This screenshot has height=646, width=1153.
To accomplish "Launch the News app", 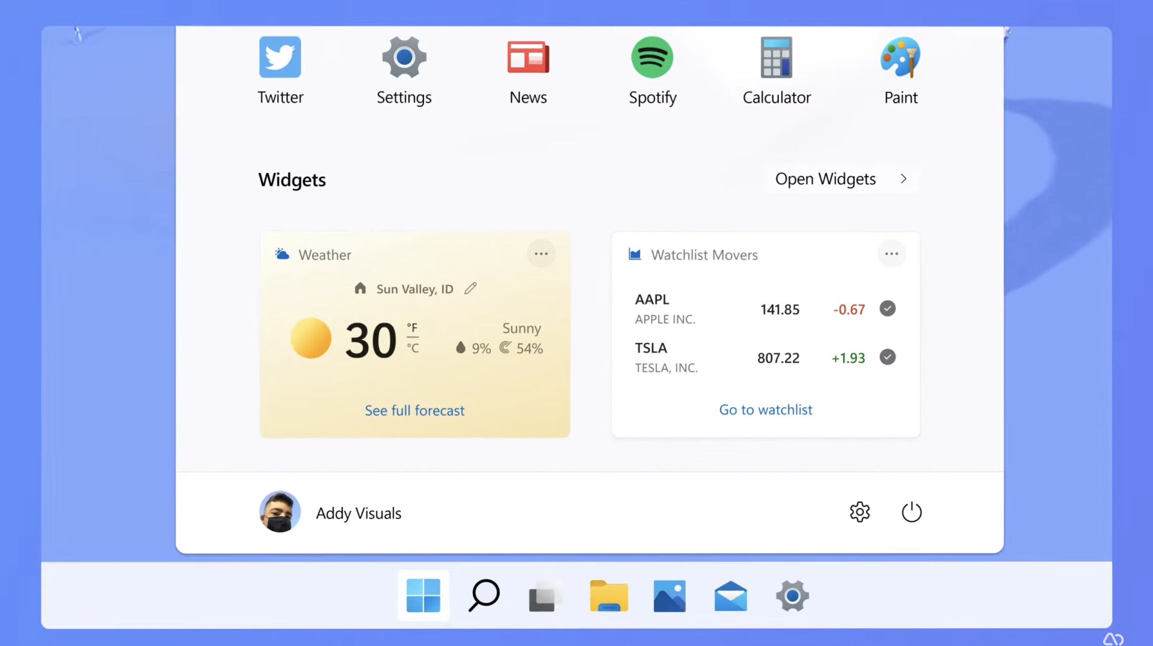I will 528,57.
